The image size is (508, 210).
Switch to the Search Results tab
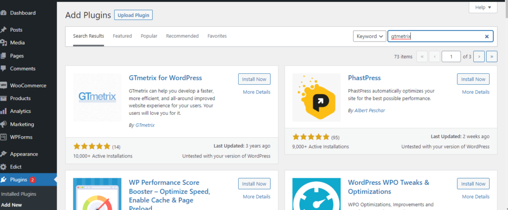pos(88,36)
